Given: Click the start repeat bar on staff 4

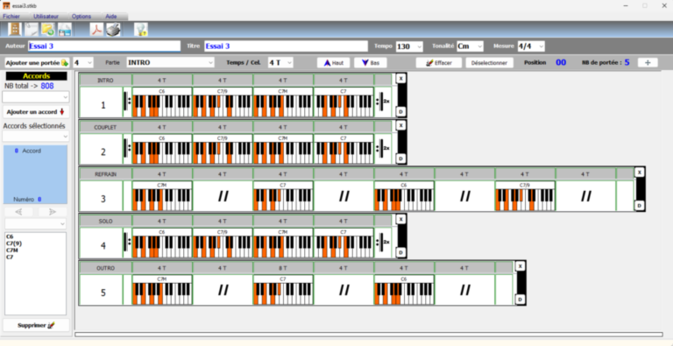Looking at the screenshot, I should tap(127, 242).
